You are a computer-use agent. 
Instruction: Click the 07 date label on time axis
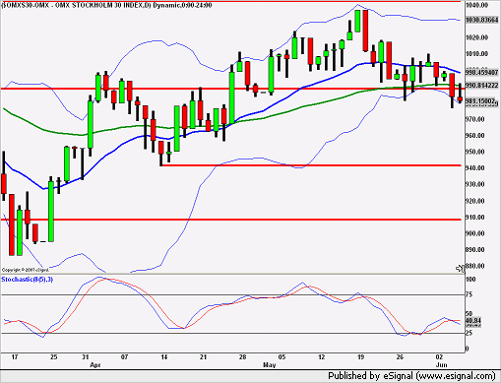click(124, 357)
